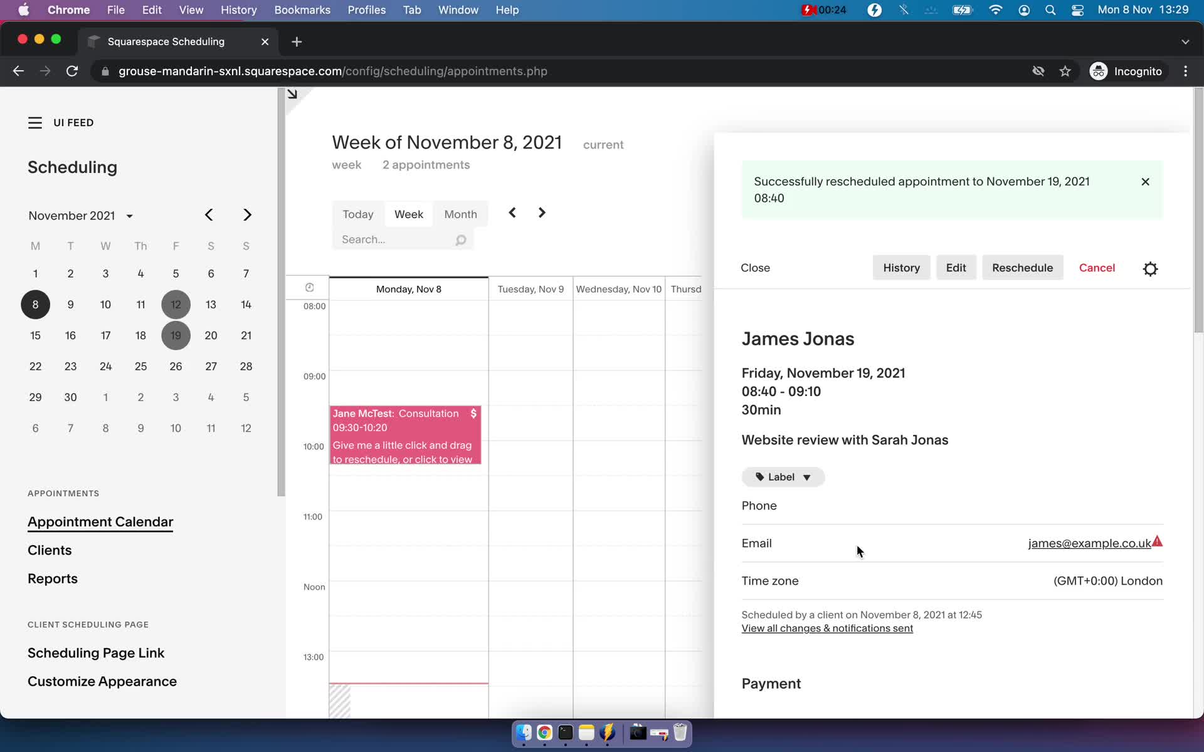
Task: Click the Reschedule button
Action: coord(1022,268)
